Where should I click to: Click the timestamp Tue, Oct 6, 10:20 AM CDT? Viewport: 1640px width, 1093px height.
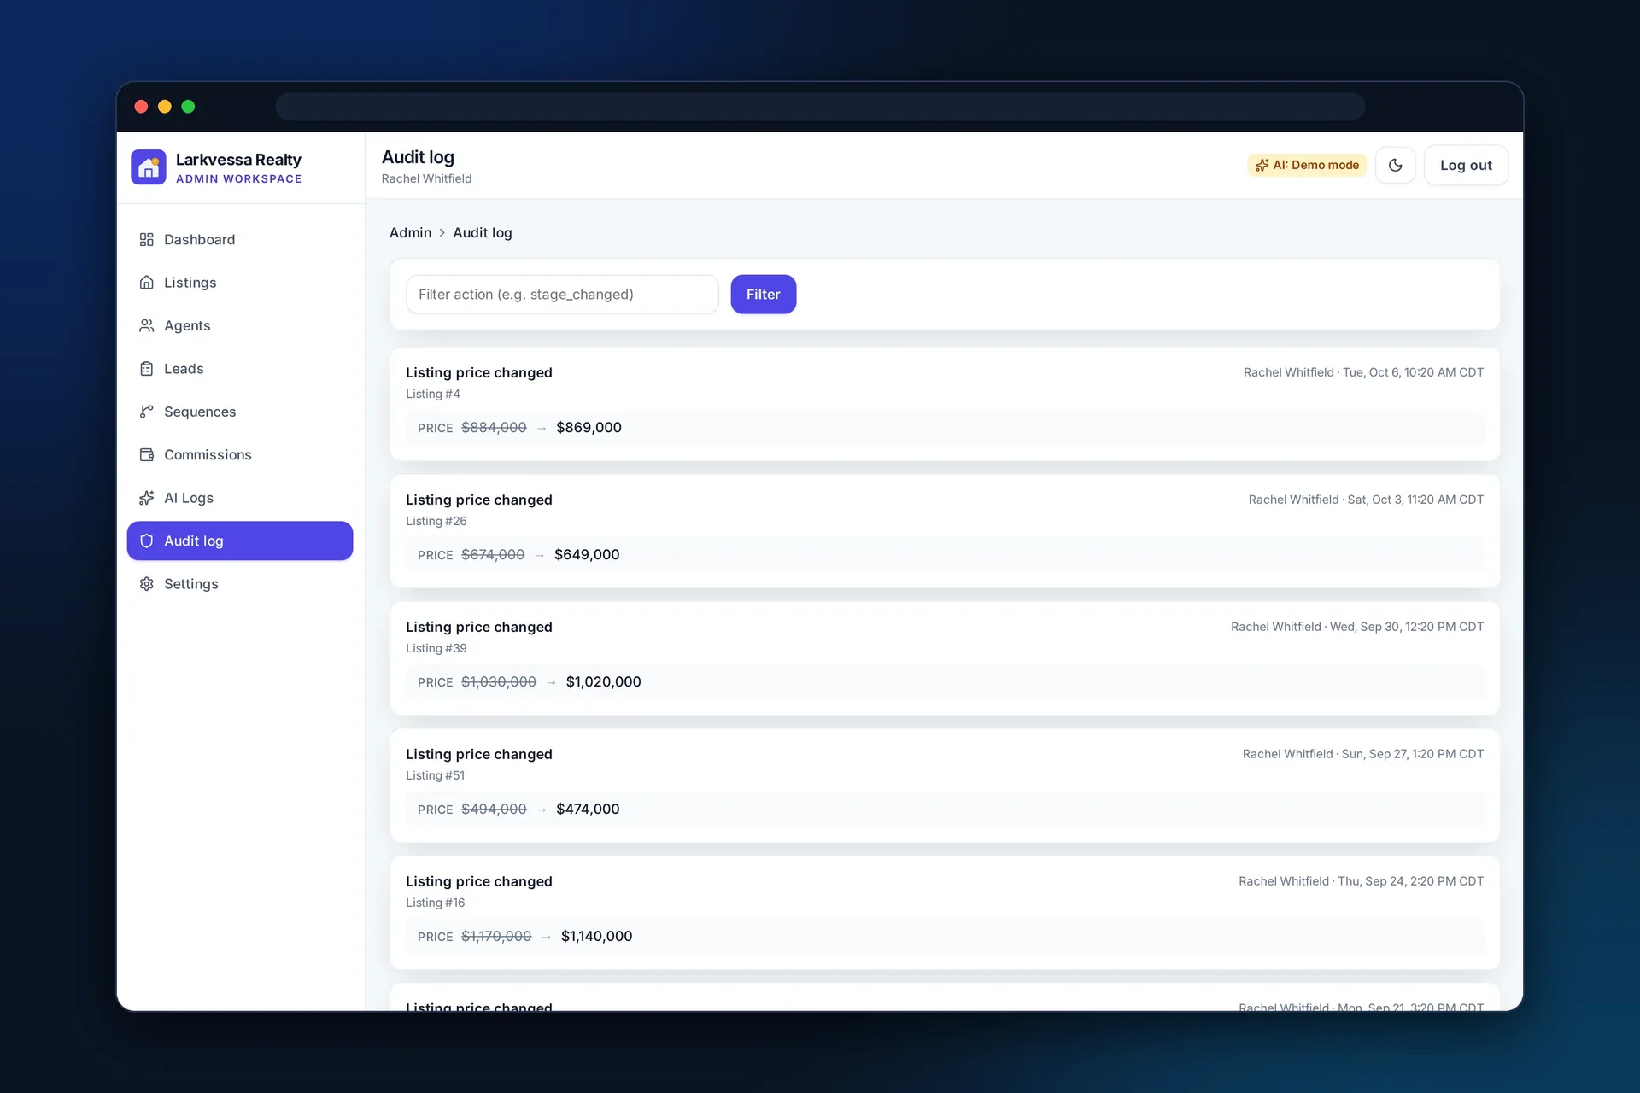point(1413,373)
